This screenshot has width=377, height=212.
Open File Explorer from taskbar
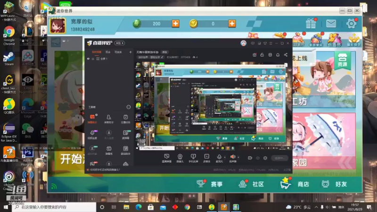(x=126, y=207)
